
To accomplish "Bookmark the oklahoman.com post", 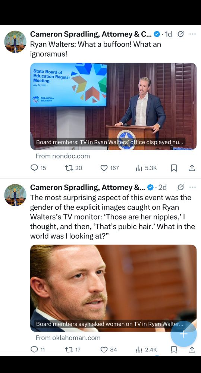I will [x=174, y=350].
